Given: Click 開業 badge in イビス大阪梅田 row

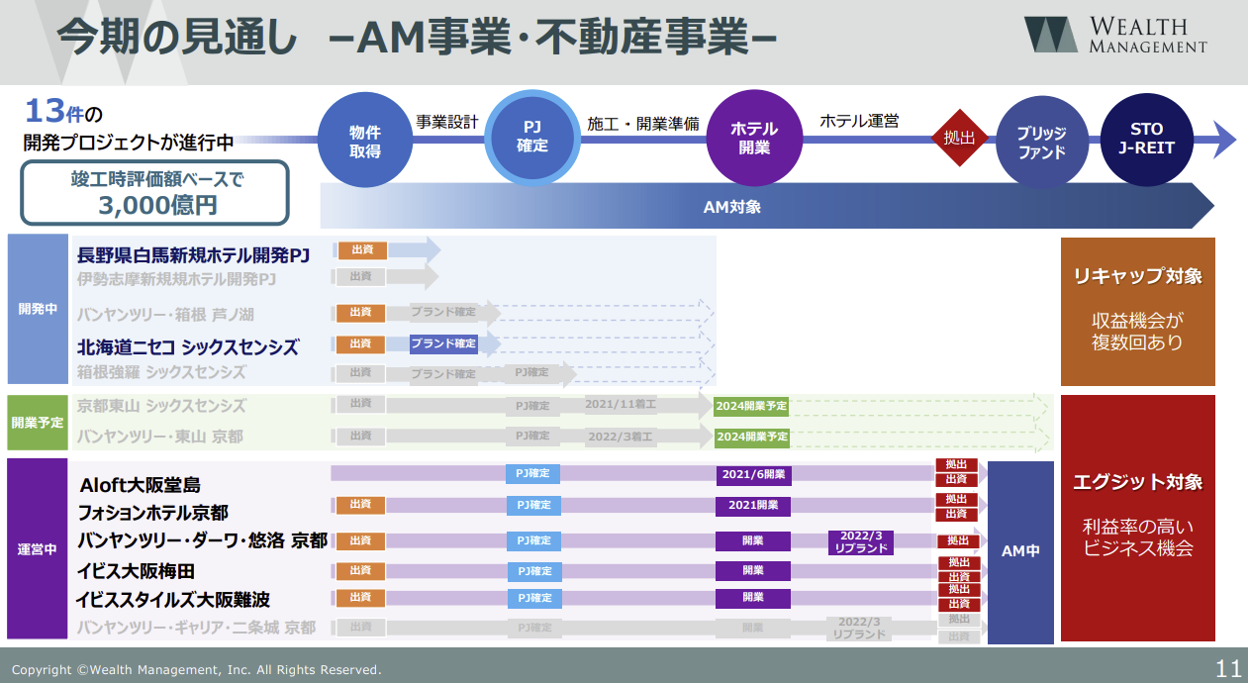Looking at the screenshot, I should [753, 571].
